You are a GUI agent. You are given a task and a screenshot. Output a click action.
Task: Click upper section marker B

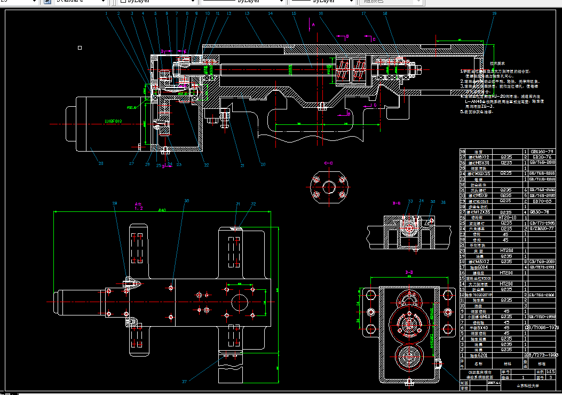347,36
